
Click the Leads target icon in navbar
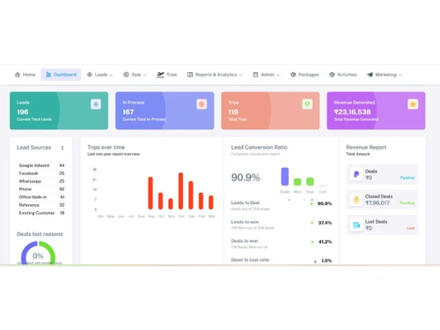pyautogui.click(x=90, y=75)
